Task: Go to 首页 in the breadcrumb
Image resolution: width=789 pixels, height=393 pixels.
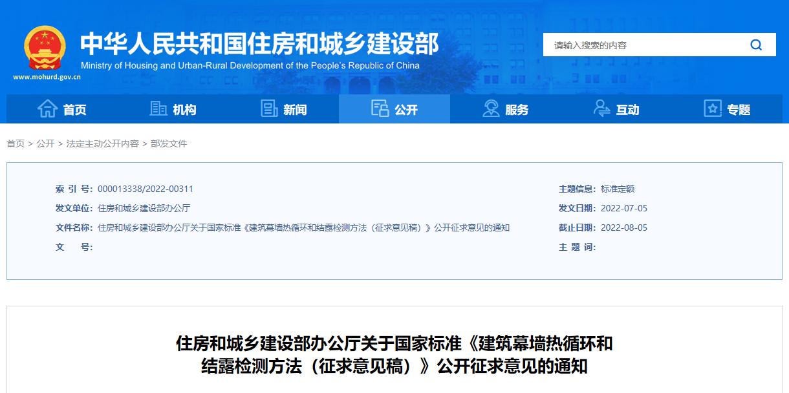Action: [x=16, y=143]
